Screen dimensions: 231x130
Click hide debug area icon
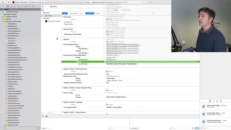pos(43,116)
